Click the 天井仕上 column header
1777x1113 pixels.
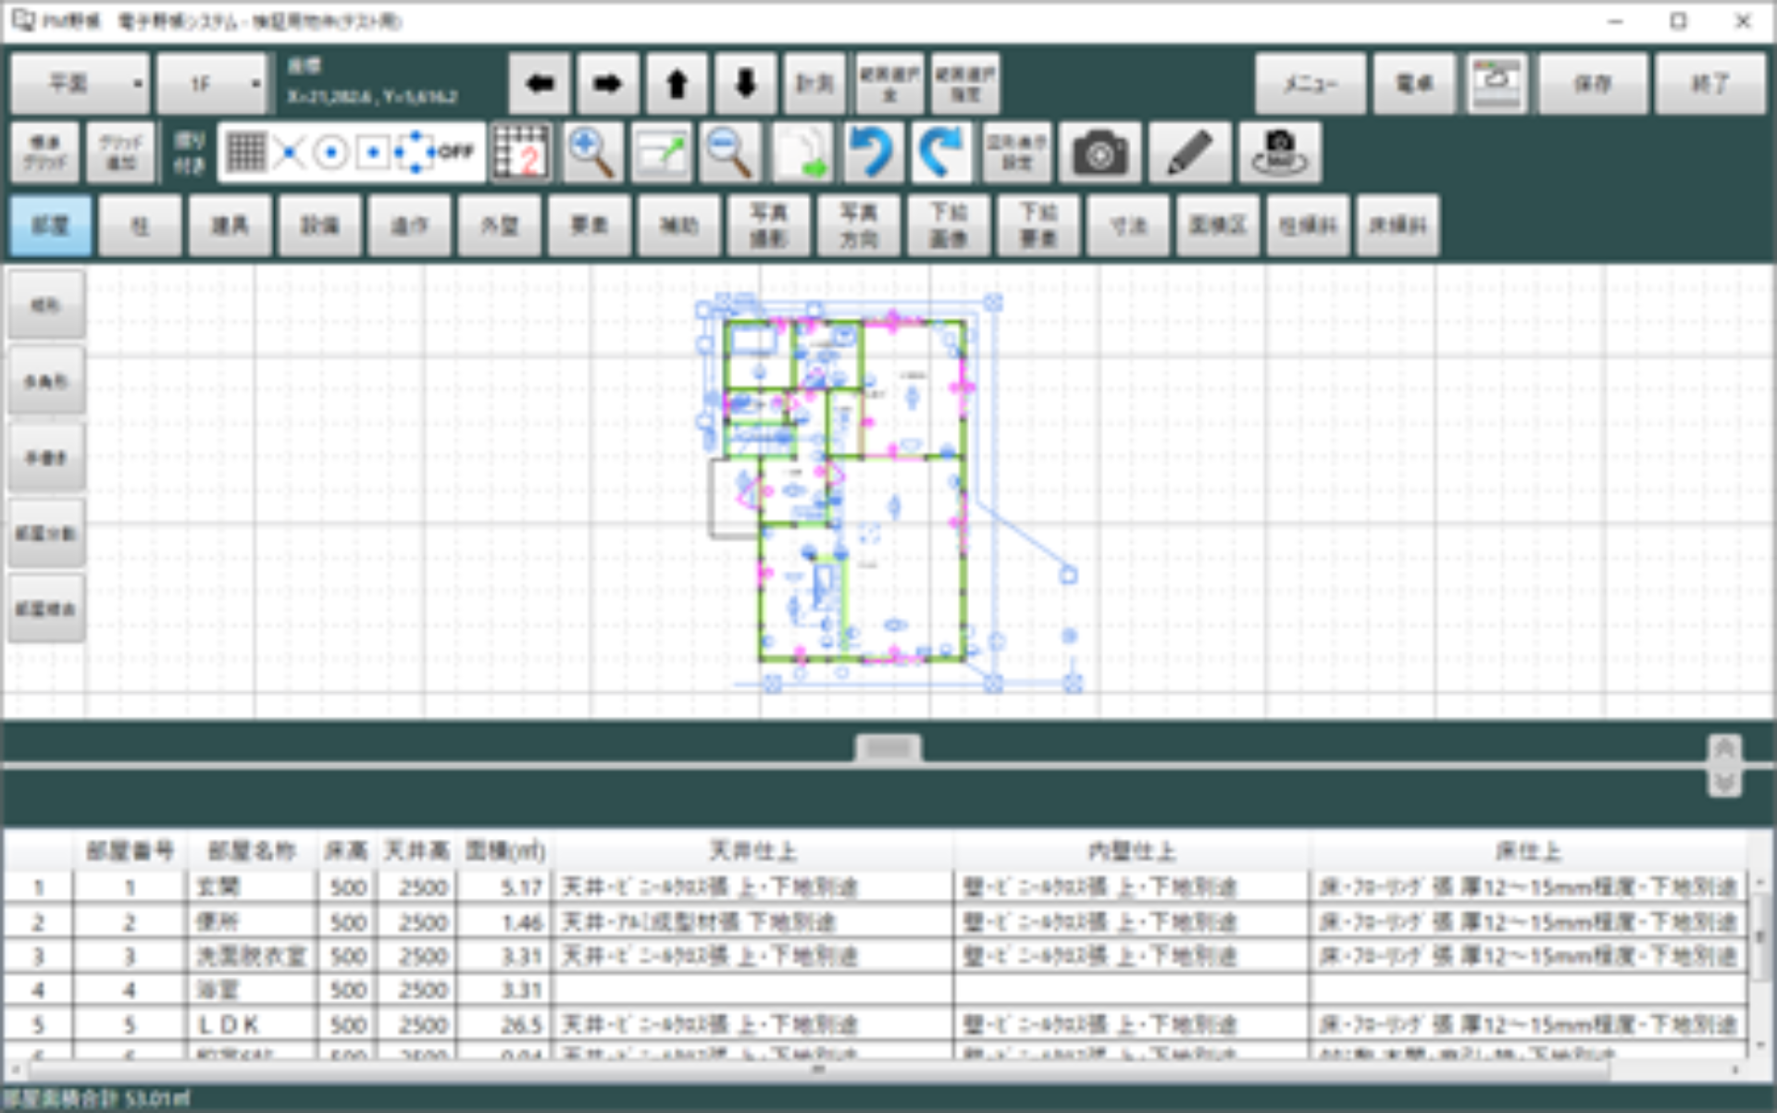tap(752, 850)
